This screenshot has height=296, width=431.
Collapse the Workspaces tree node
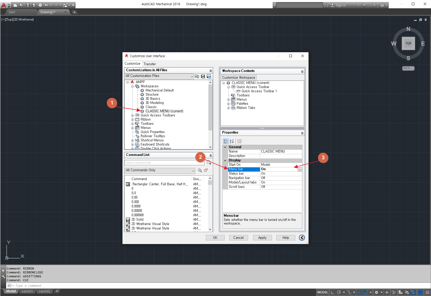[132, 86]
